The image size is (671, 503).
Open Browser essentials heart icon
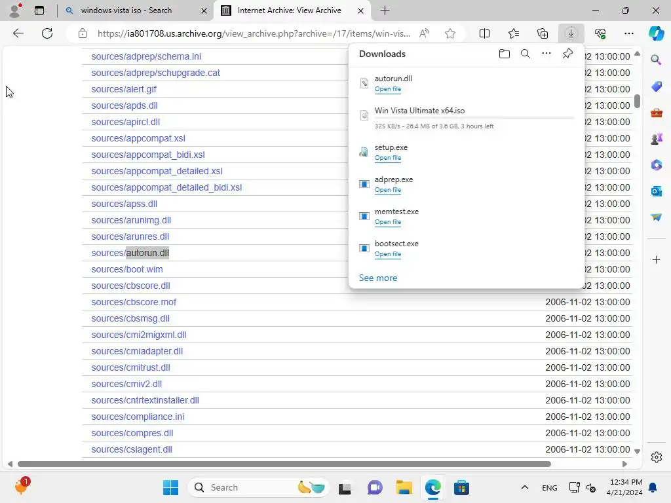(600, 33)
